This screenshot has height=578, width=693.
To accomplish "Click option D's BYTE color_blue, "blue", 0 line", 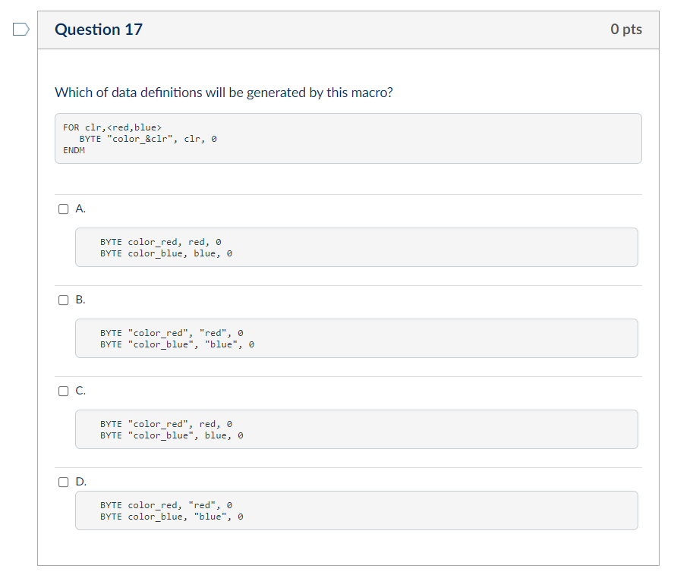I will tap(172, 517).
